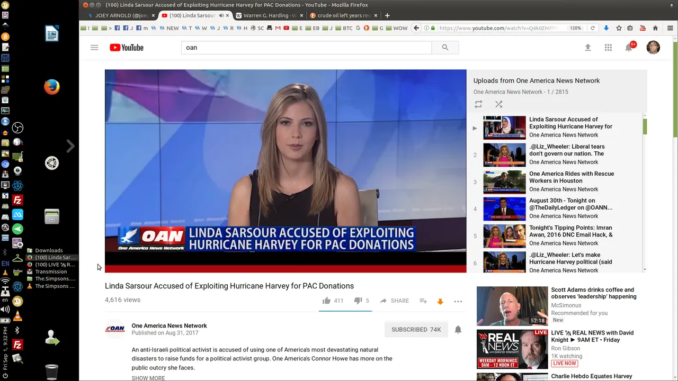Switch to JOEY ARNOLD Twitter tab
This screenshot has width=678, height=381.
121,15
